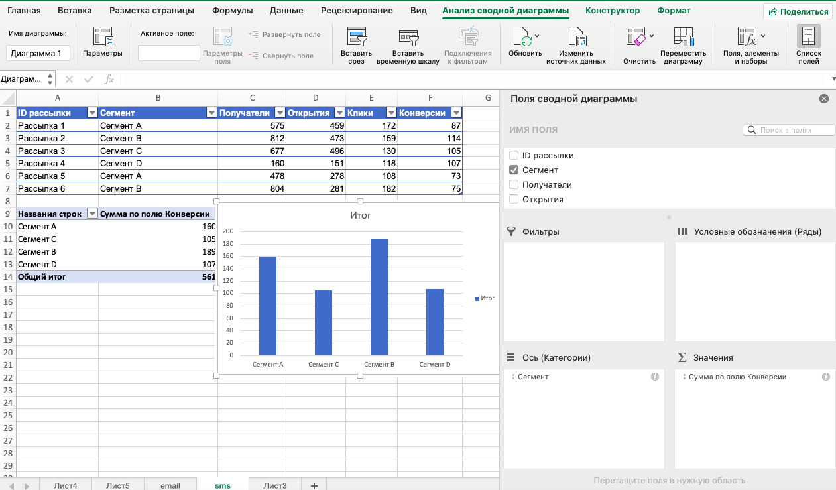836x490 pixels.
Task: Click the Поиск в полях search box
Action: [x=788, y=130]
